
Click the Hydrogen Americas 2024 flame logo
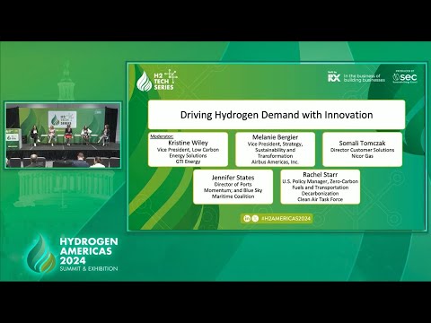40,254
